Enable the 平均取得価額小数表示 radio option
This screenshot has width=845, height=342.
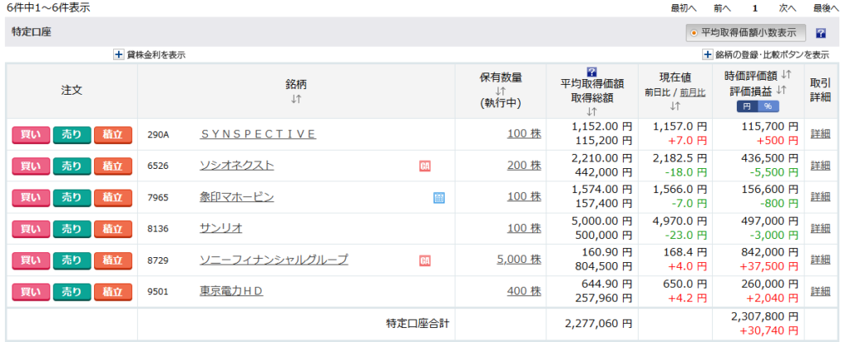coord(695,34)
